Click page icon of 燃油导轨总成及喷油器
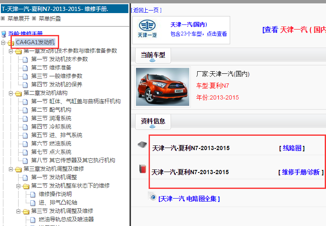This screenshot has height=226, width=326. click(x=33, y=220)
